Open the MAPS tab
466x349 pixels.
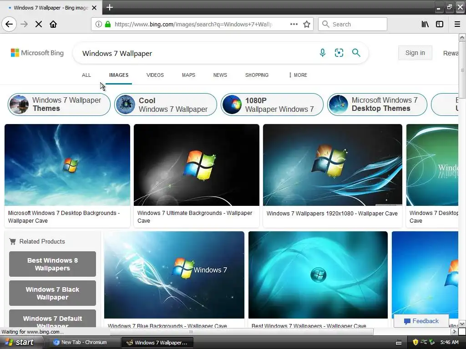point(188,75)
